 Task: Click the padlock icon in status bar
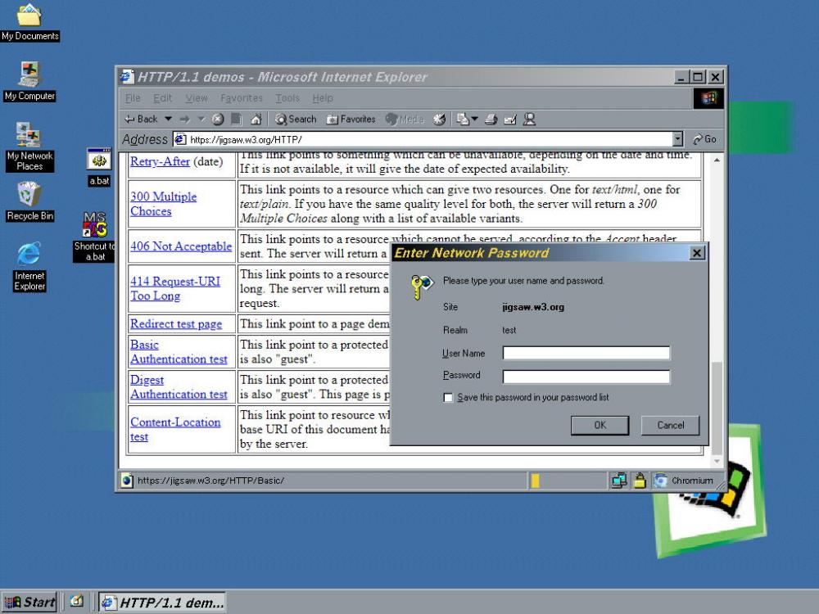click(x=639, y=481)
